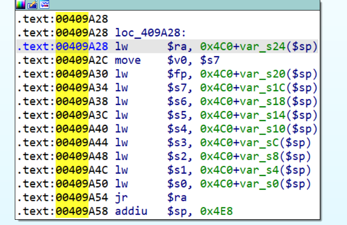Click the 0x4E8 immediate in addiu
The height and width of the screenshot is (225, 347).
216,212
